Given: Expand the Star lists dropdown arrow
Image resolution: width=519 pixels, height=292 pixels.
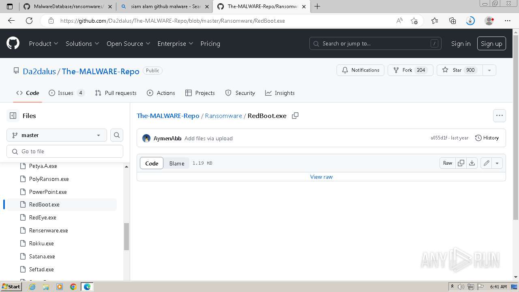Looking at the screenshot, I should pyautogui.click(x=489, y=70).
